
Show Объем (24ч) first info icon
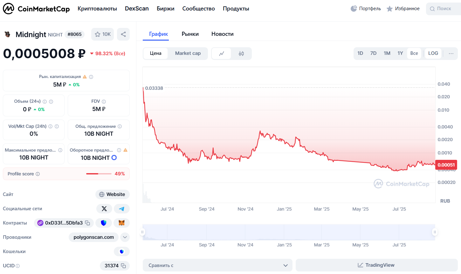point(45,101)
